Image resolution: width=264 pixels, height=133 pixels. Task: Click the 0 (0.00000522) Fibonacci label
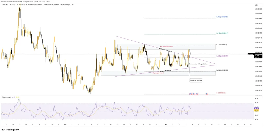pyautogui.click(x=221, y=93)
